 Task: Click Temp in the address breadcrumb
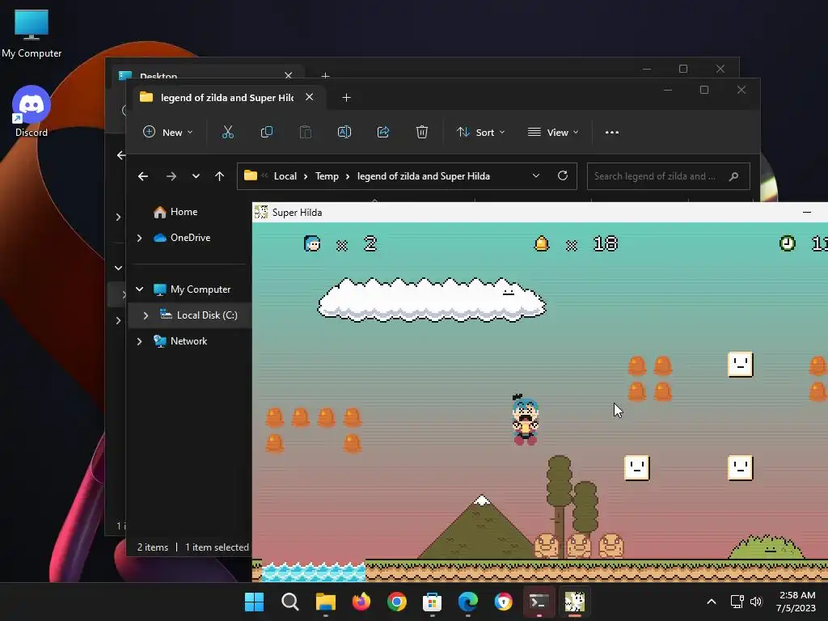pyautogui.click(x=327, y=176)
